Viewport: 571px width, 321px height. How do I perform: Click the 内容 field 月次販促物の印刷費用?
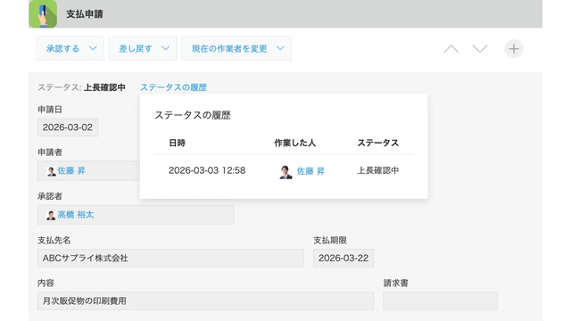click(x=205, y=301)
